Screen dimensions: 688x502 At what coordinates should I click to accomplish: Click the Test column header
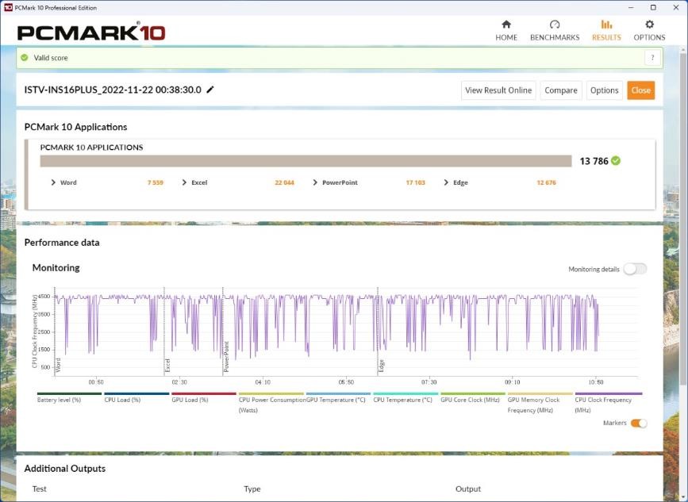(39, 489)
